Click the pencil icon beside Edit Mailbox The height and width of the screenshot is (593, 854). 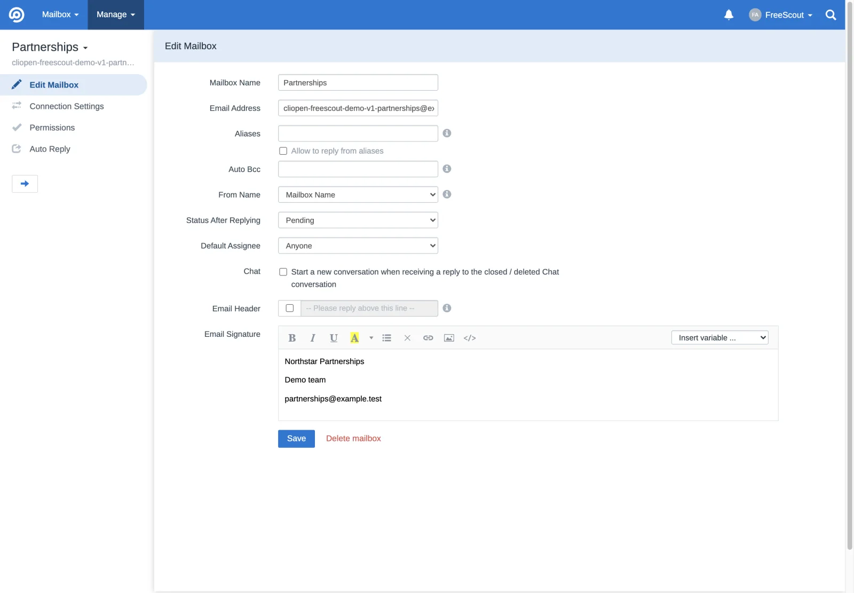17,84
